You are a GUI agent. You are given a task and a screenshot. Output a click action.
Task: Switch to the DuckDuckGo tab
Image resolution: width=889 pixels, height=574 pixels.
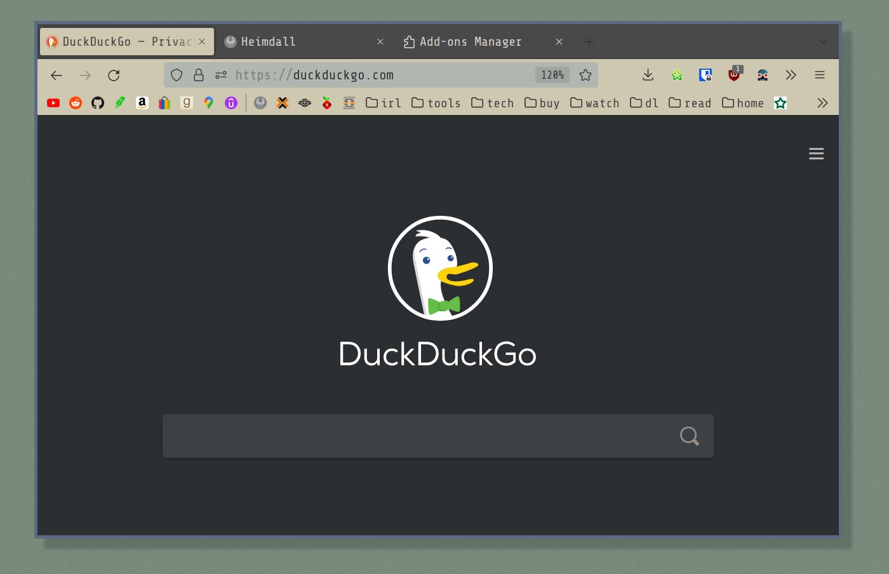pos(127,41)
